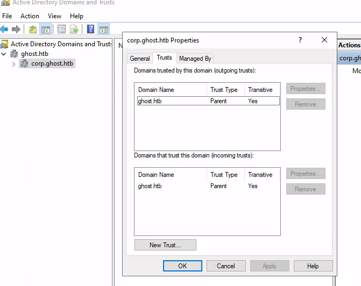Confirm with the OK button
The image size is (361, 286).
click(x=182, y=266)
